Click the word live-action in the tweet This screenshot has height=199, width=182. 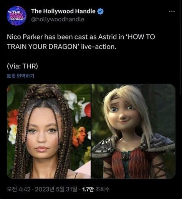(x=99, y=46)
